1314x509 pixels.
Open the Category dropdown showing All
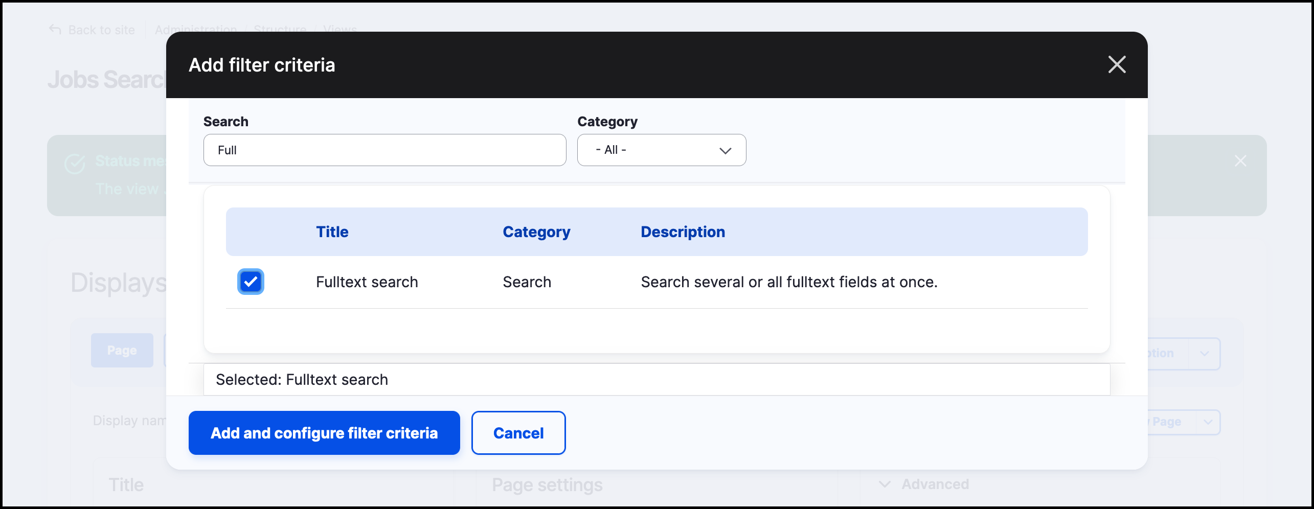click(661, 150)
